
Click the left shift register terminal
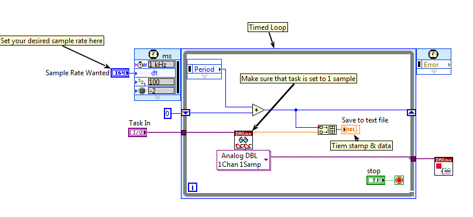(186, 113)
